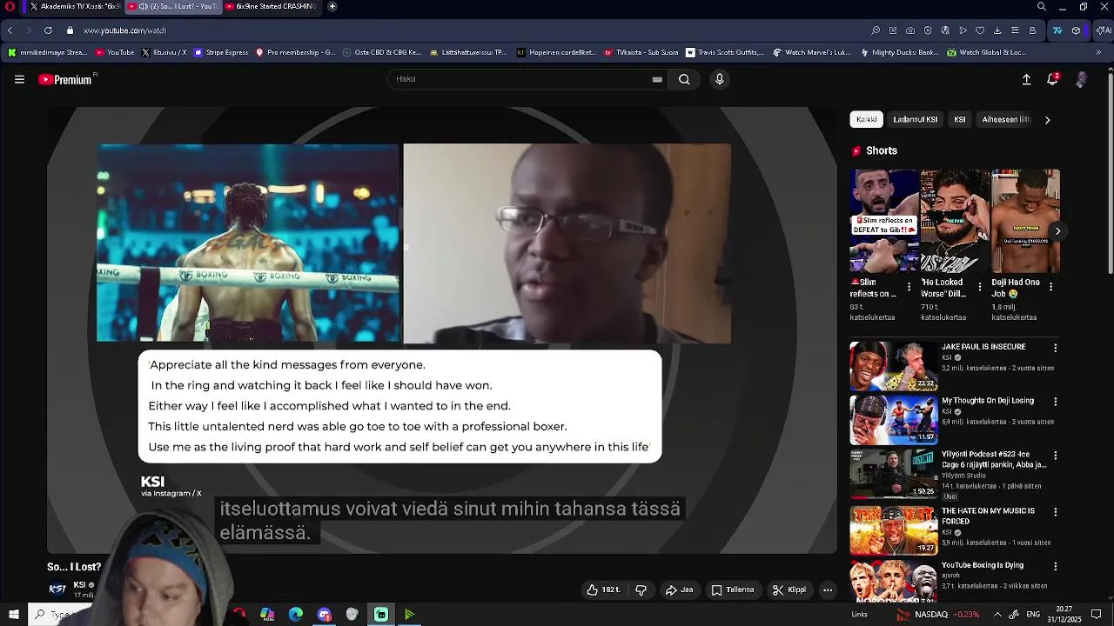Open the Travis Scott Outfits bookmark
This screenshot has width=1114, height=626.
click(725, 52)
